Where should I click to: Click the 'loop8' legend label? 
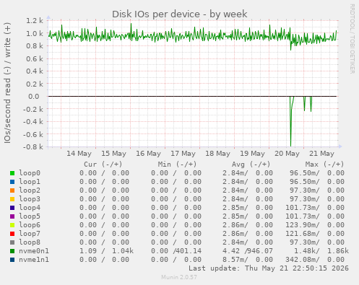pos(30,242)
